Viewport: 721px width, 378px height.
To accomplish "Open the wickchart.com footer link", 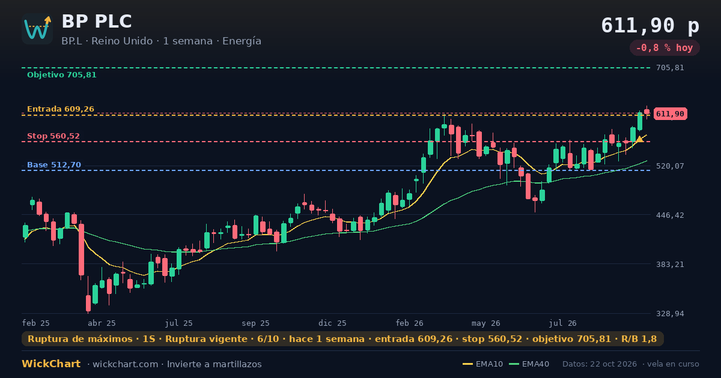I will click(124, 364).
